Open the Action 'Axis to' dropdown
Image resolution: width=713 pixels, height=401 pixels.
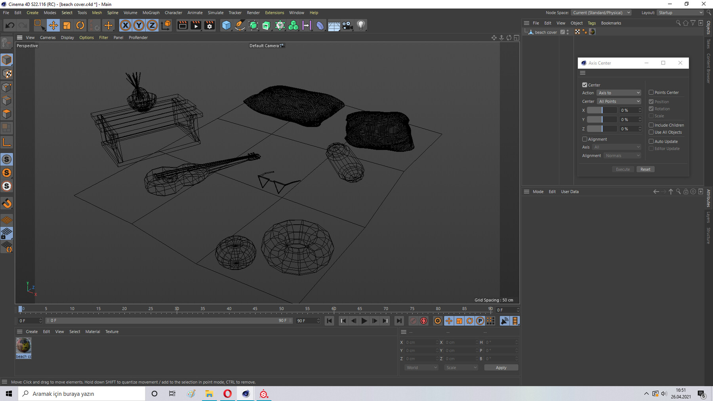tap(619, 93)
